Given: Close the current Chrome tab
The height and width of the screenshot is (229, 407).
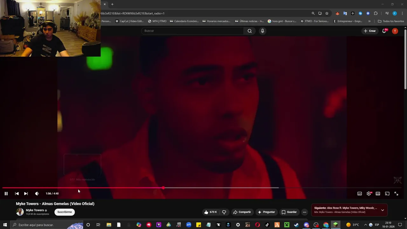Looking at the screenshot, I should point(105,4).
